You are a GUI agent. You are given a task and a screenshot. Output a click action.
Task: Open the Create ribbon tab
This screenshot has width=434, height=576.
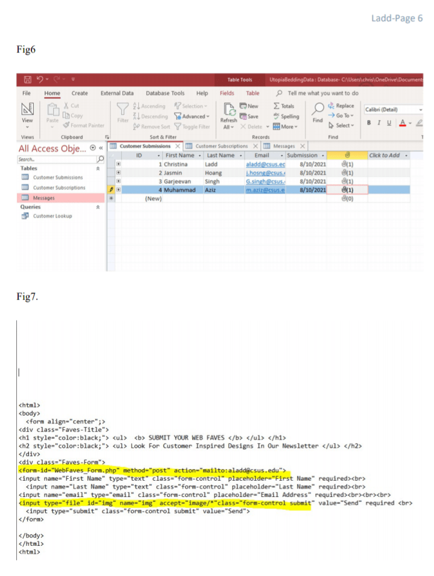pyautogui.click(x=80, y=93)
